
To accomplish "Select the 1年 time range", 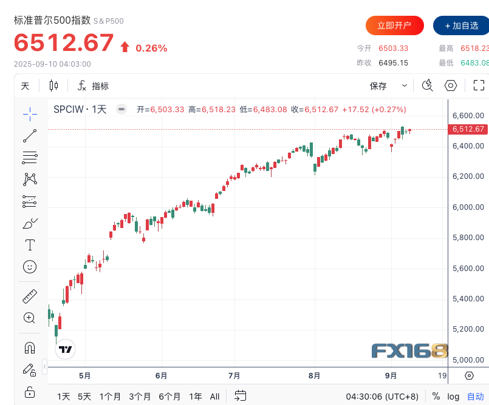I will click(x=196, y=397).
